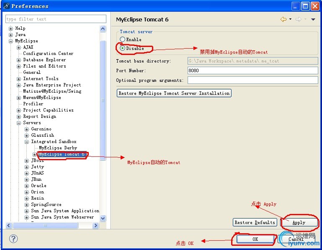Confirm with the OK button
The height and width of the screenshot is (250, 322).
coord(255,239)
